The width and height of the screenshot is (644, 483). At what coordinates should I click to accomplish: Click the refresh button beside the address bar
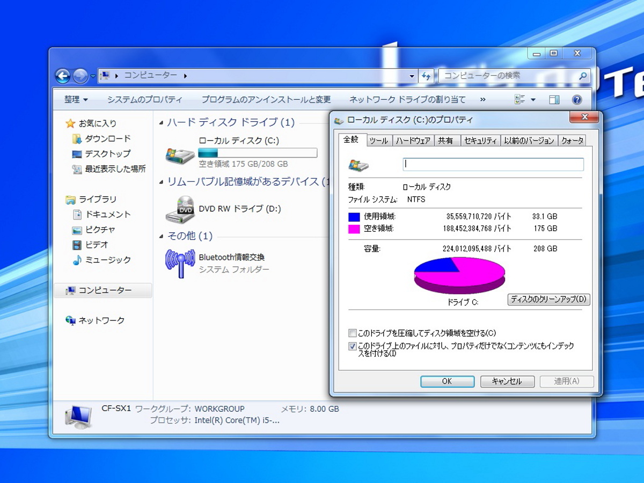tap(426, 76)
